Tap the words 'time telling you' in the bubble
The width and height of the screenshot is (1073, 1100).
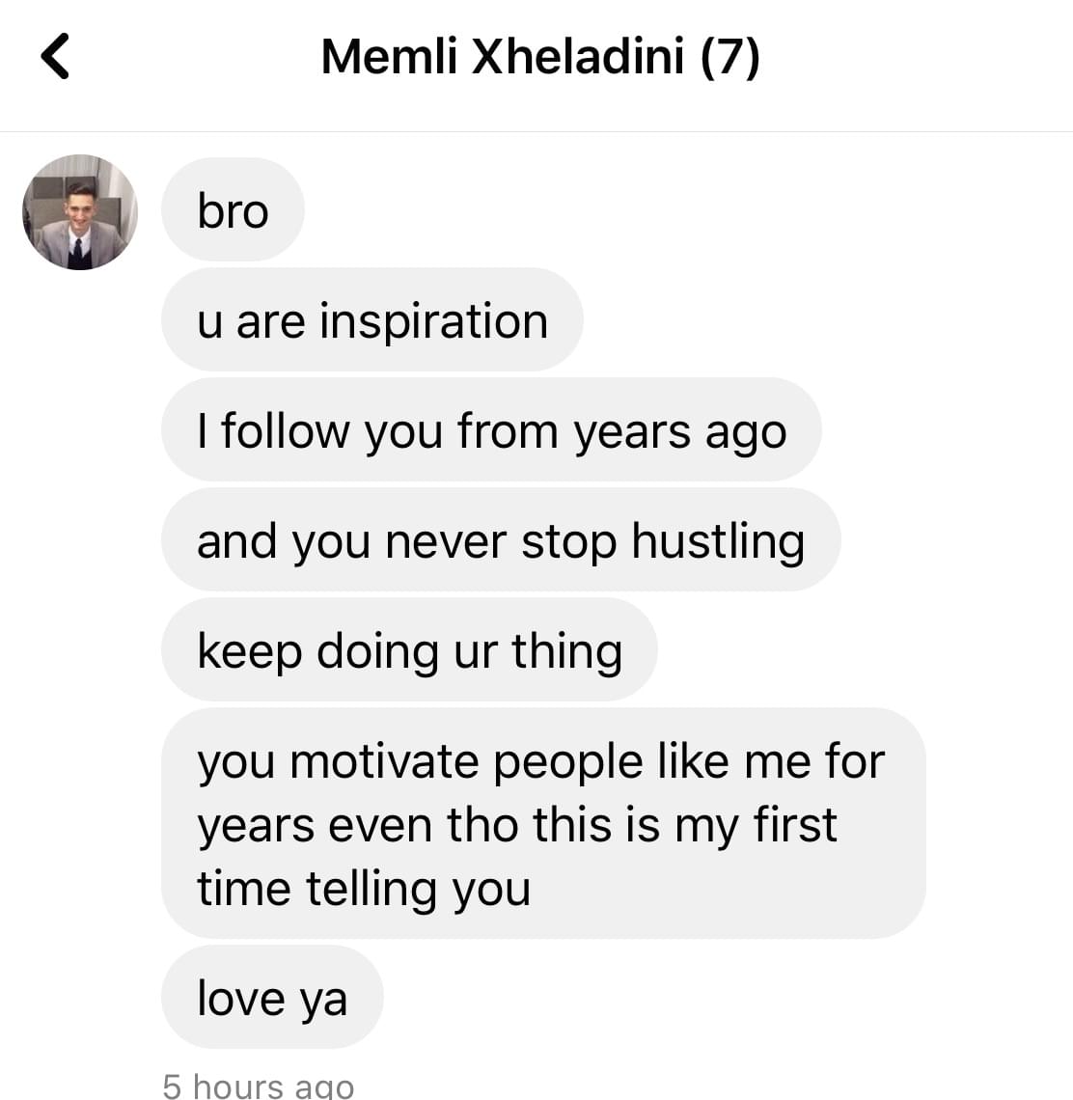(x=364, y=889)
